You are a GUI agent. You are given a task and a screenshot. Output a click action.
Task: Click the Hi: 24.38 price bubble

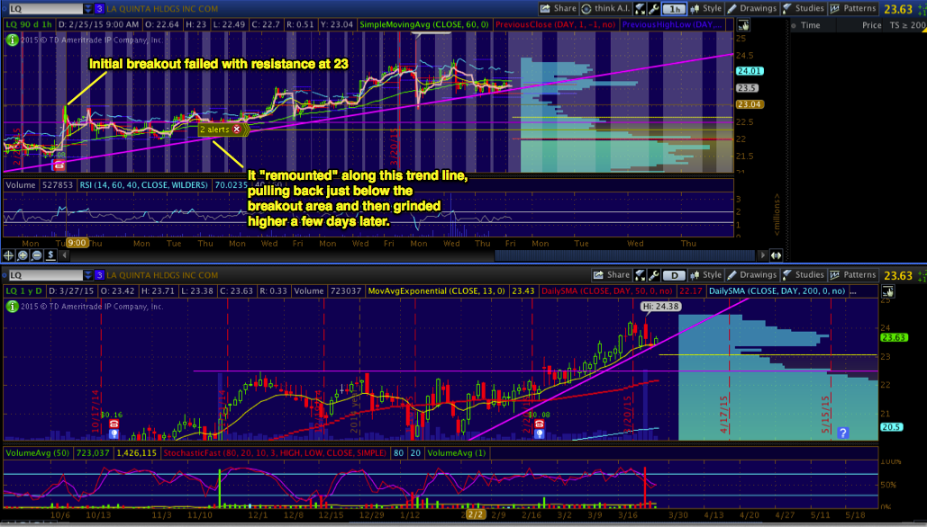click(660, 307)
